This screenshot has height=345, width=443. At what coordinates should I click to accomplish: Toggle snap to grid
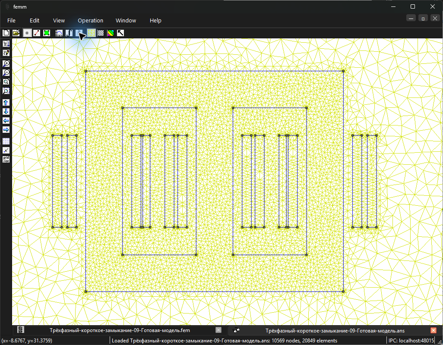click(6, 151)
